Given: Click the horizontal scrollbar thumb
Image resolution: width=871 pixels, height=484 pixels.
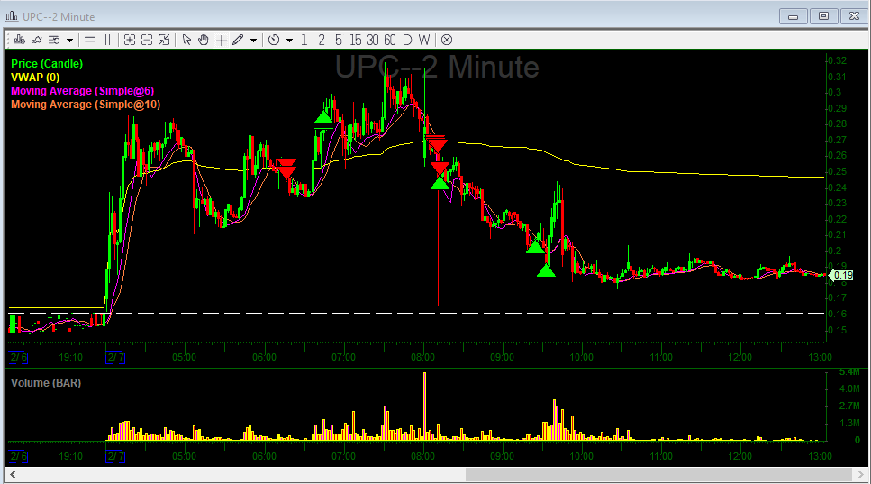Looking at the screenshot, I should click(x=658, y=475).
